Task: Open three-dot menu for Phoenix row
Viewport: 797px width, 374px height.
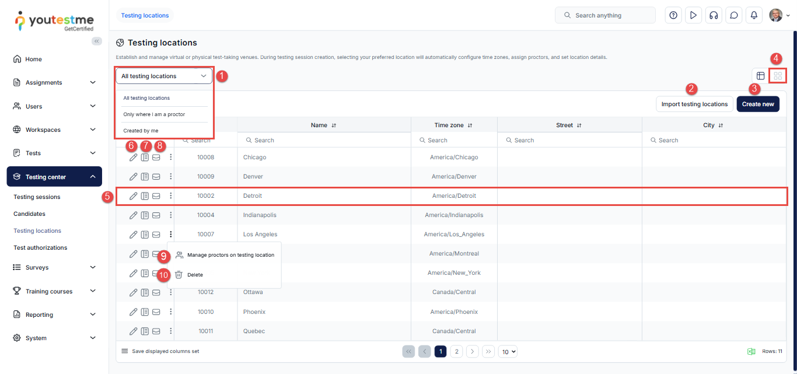Action: (170, 312)
